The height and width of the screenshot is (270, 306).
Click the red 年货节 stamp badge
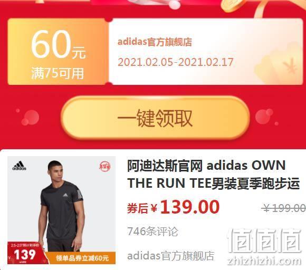[104, 167]
